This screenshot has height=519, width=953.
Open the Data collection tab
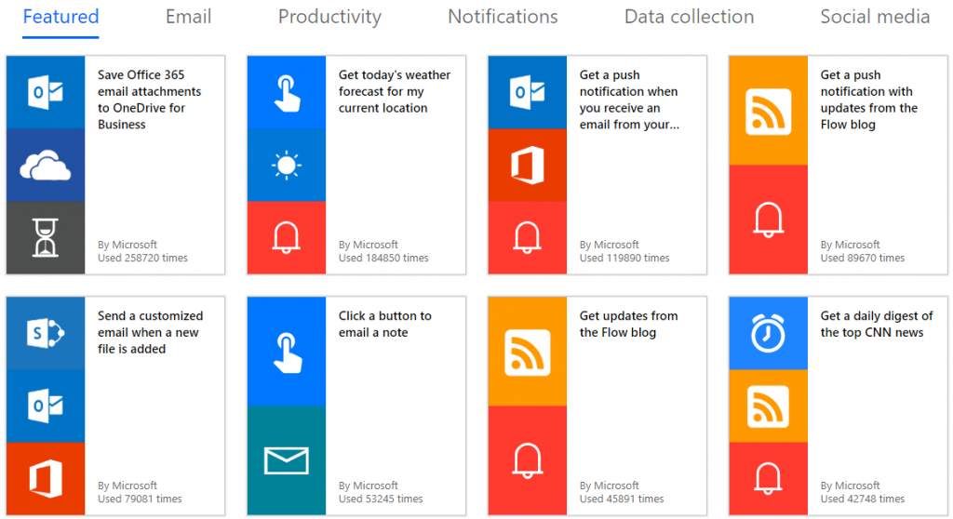[690, 17]
